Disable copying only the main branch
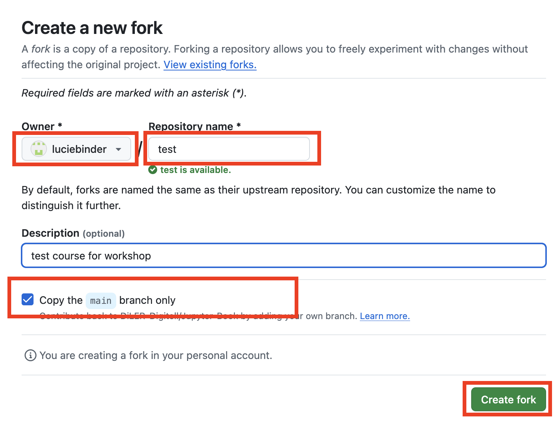The height and width of the screenshot is (422, 555). [28, 299]
